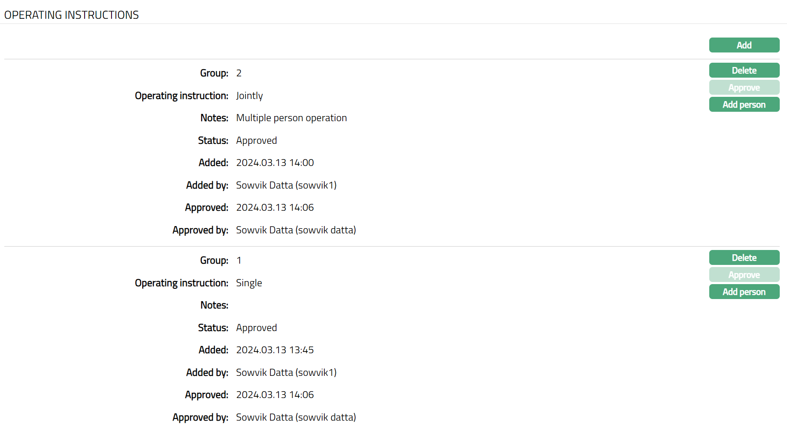Screen dimensions: 787x430
Task: Click the Group number value 1
Action: click(239, 260)
